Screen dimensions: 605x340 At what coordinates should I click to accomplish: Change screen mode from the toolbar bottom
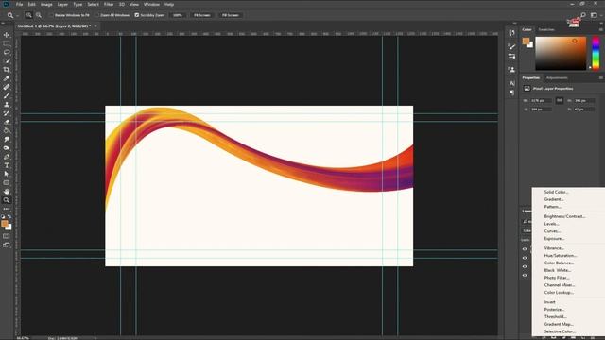pyautogui.click(x=7, y=245)
